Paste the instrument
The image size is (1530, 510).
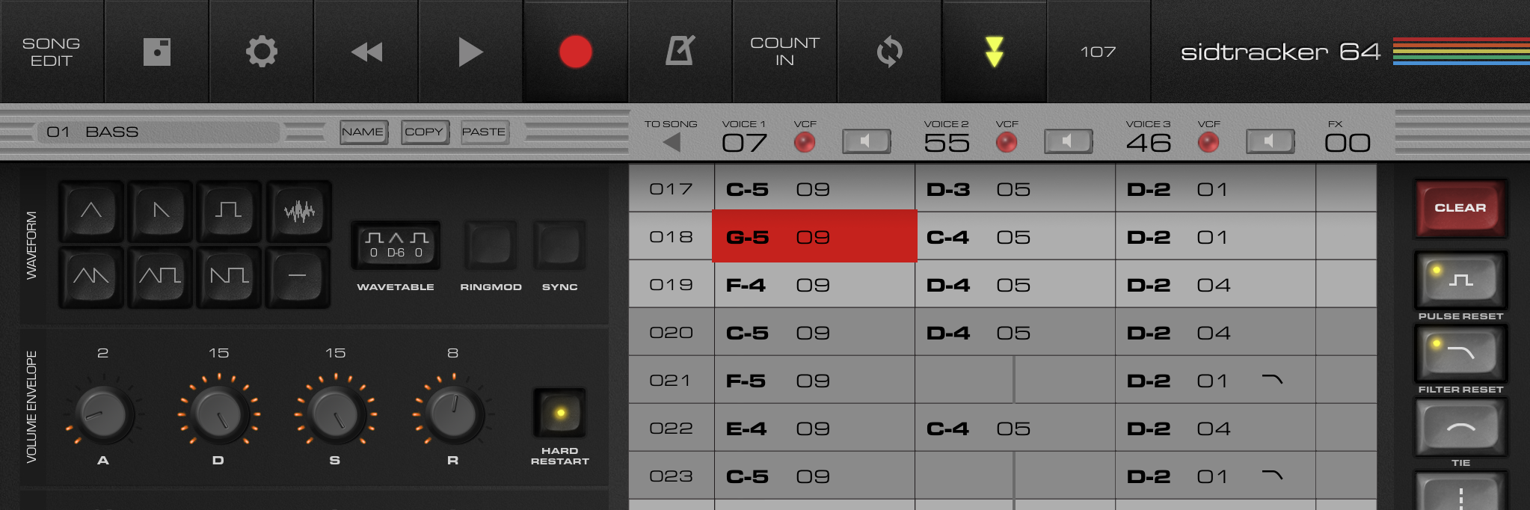[x=485, y=132]
